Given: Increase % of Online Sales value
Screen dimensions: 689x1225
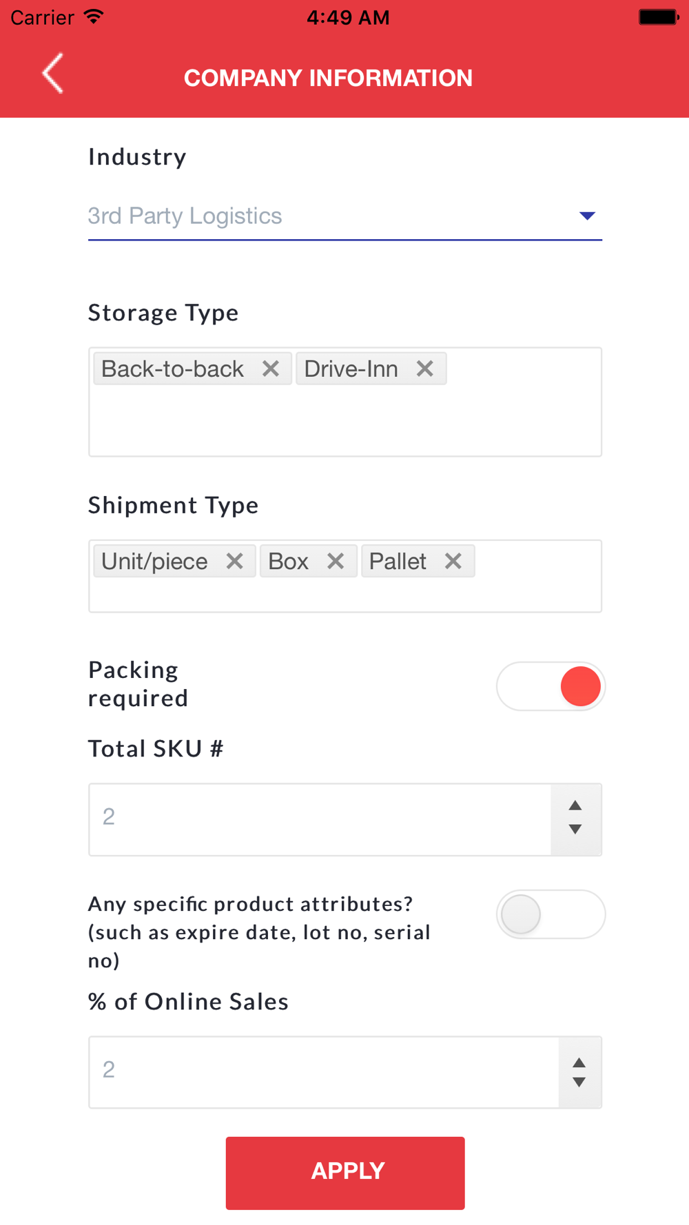Looking at the screenshot, I should point(579,1062).
